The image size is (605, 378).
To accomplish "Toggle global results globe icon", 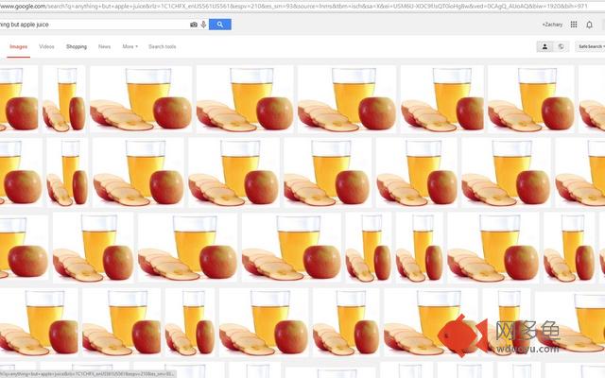I will tap(561, 46).
